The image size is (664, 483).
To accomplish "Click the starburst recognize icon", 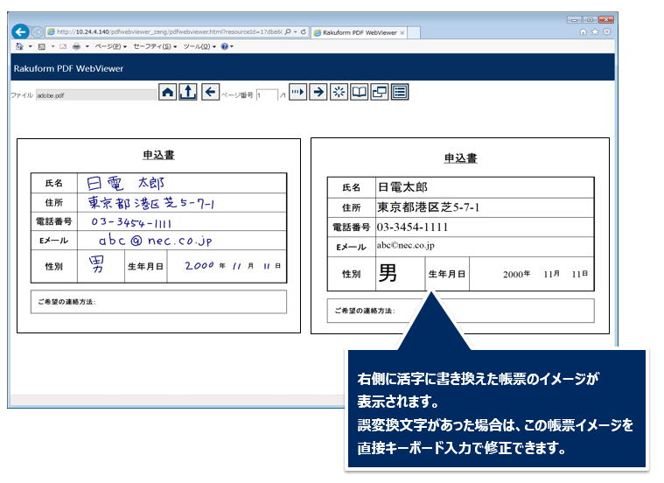I will coord(339,92).
